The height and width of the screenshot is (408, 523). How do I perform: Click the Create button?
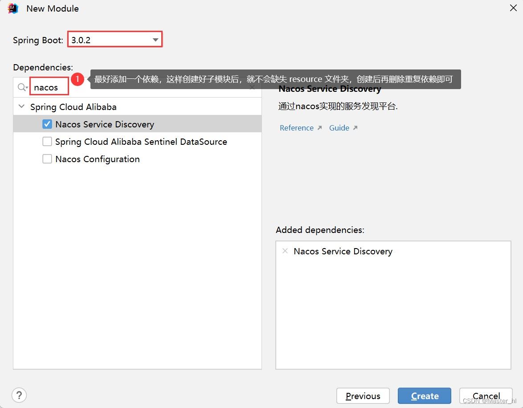coord(424,396)
